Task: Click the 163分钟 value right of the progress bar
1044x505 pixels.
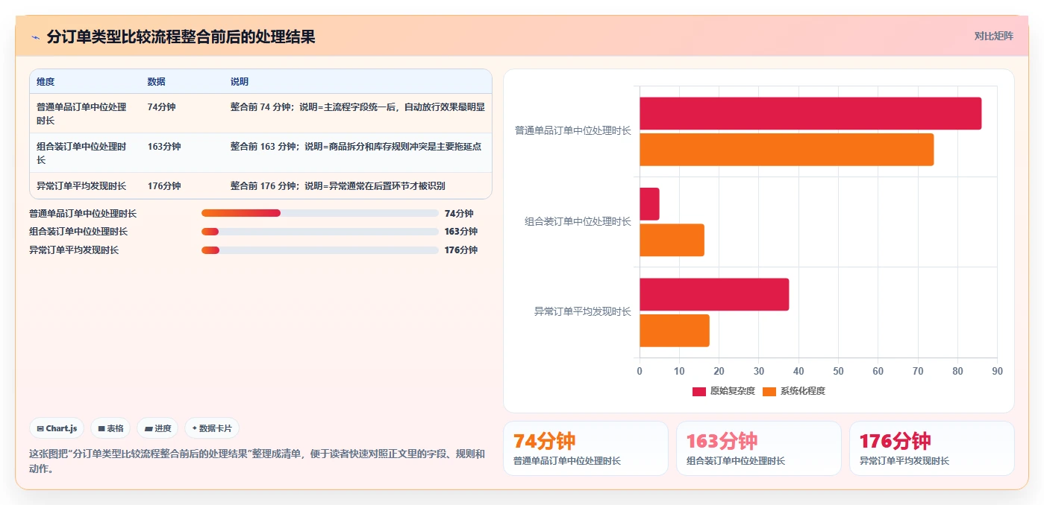Action: pos(461,232)
